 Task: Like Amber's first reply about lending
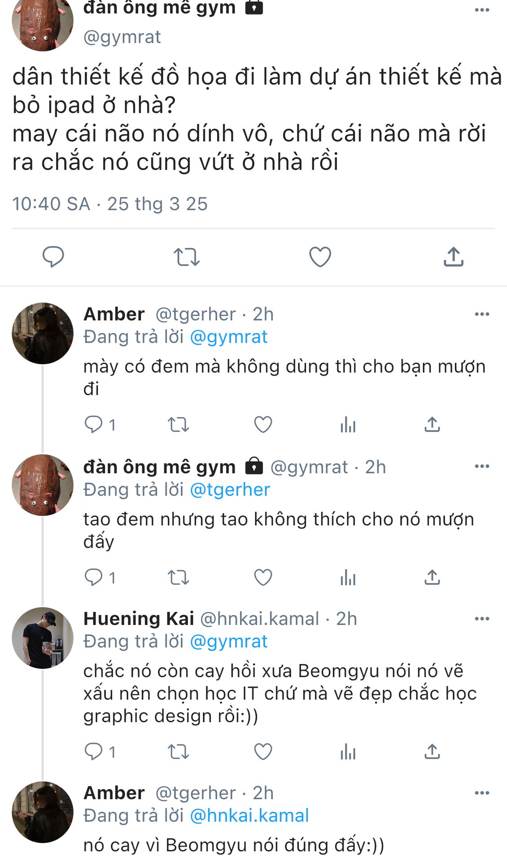click(x=263, y=424)
